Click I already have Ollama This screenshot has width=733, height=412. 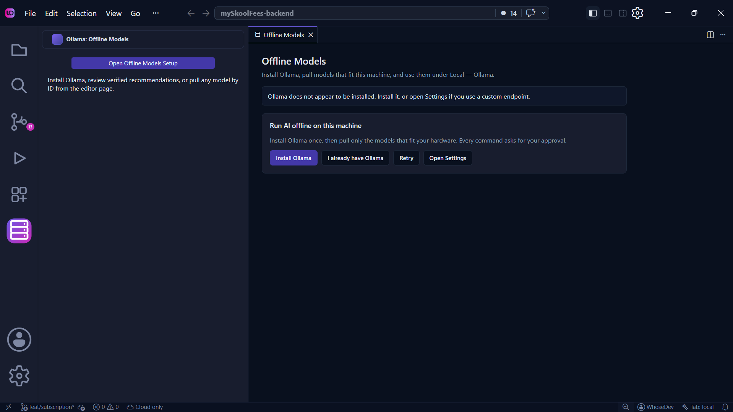click(355, 158)
